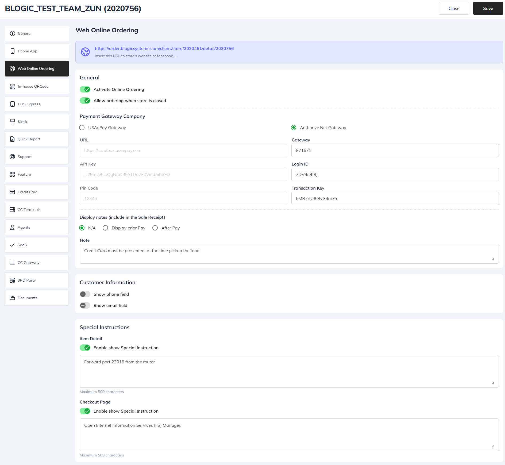
Task: Click the Note text area
Action: tap(289, 253)
